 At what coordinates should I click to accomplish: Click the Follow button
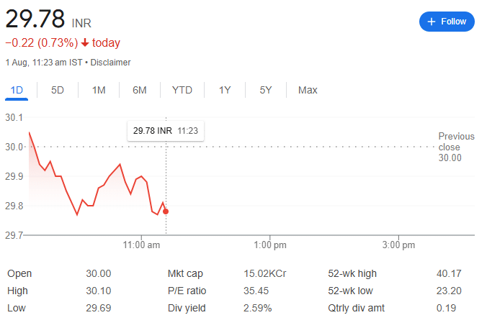tap(447, 22)
